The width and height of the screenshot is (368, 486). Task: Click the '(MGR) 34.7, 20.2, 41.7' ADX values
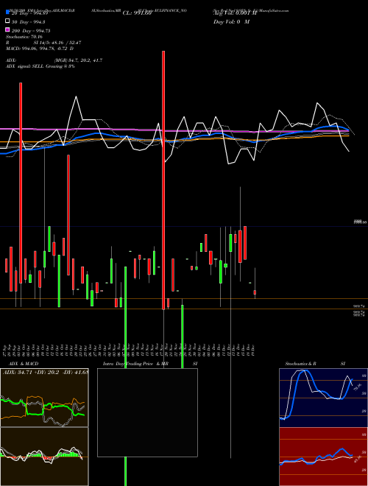click(x=78, y=60)
